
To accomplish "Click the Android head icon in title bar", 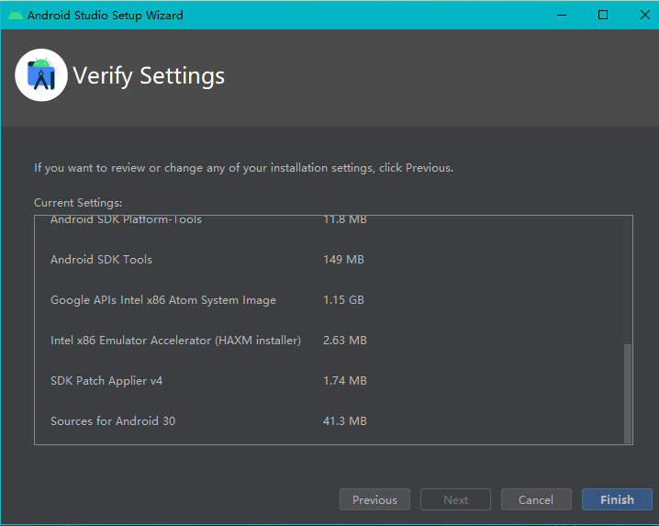I will (15, 15).
